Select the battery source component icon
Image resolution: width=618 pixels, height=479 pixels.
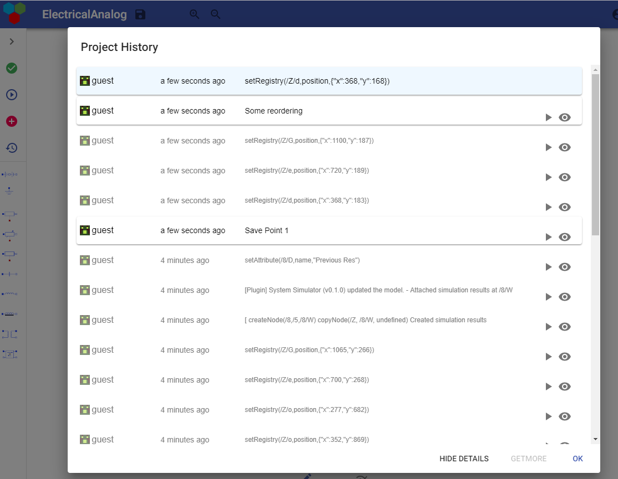tap(9, 174)
